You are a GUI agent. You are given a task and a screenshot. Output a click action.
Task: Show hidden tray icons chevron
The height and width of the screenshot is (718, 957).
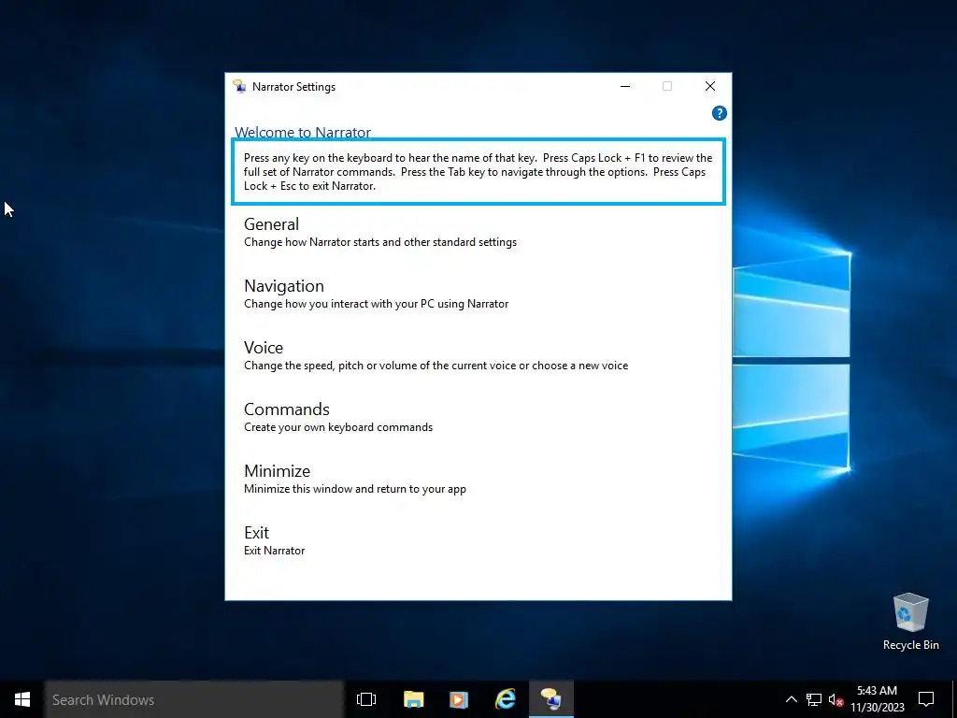[x=791, y=699]
